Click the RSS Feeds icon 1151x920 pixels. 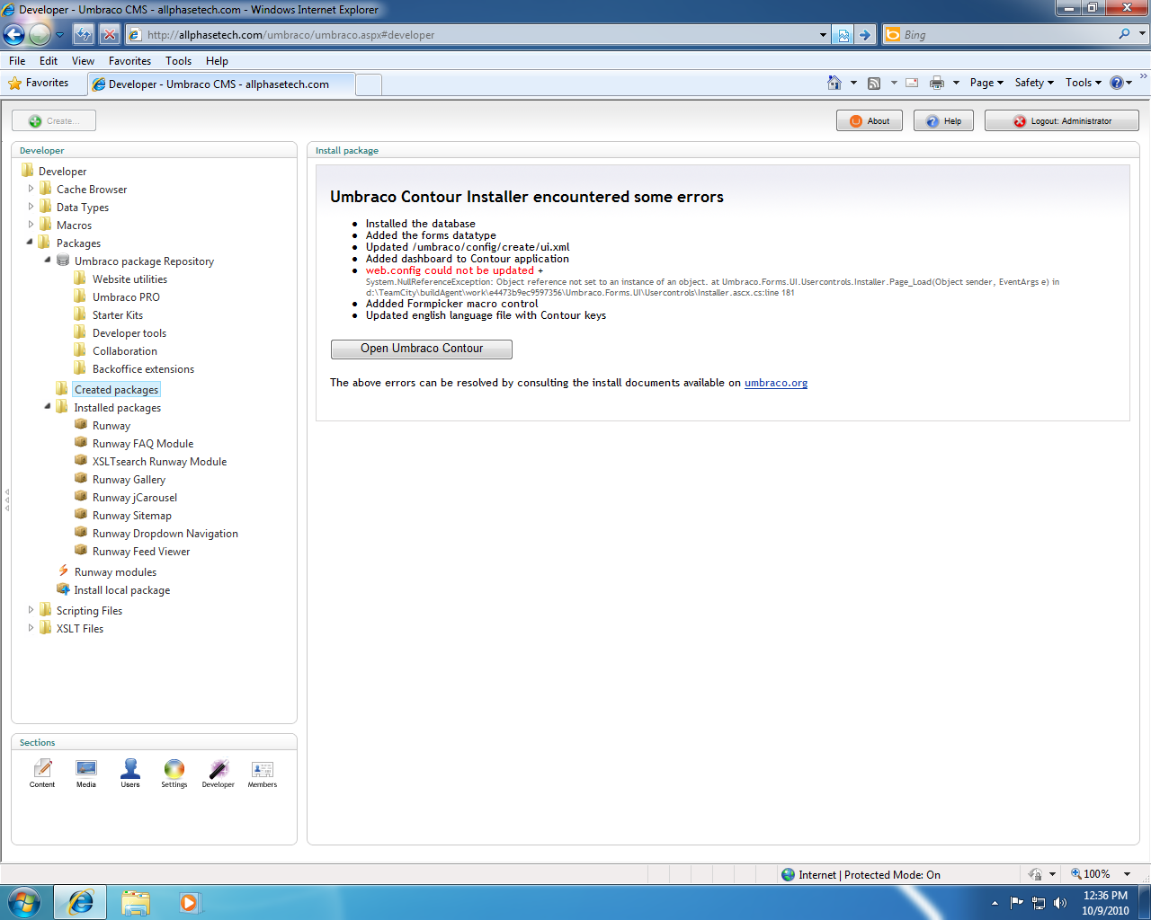pos(874,83)
